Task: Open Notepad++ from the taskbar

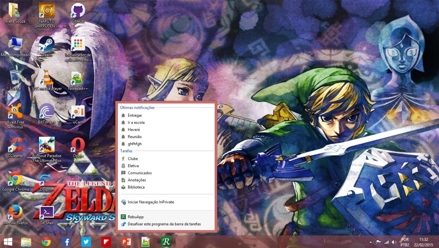Action: coord(146,242)
